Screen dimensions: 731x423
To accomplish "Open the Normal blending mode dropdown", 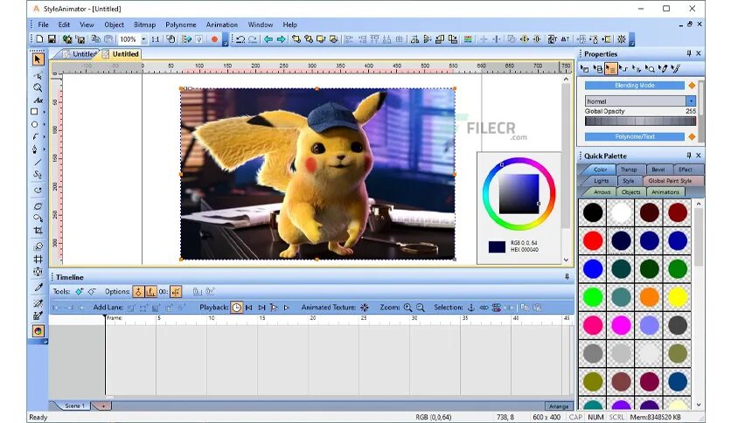I will [691, 101].
